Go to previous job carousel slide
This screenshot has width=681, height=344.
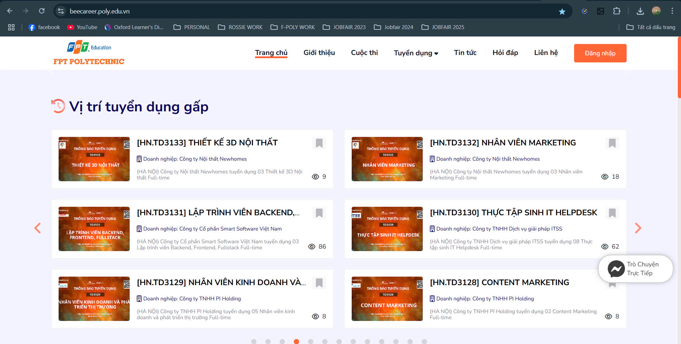click(x=38, y=228)
